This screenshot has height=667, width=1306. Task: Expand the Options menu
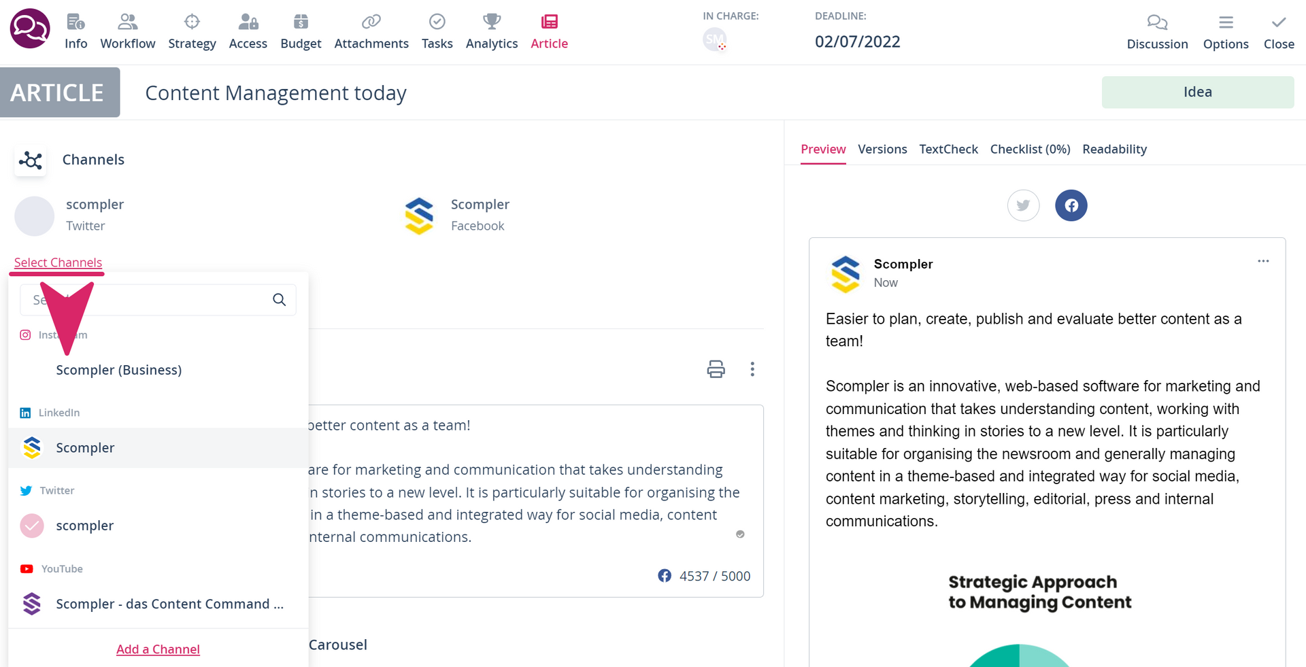click(x=1226, y=32)
